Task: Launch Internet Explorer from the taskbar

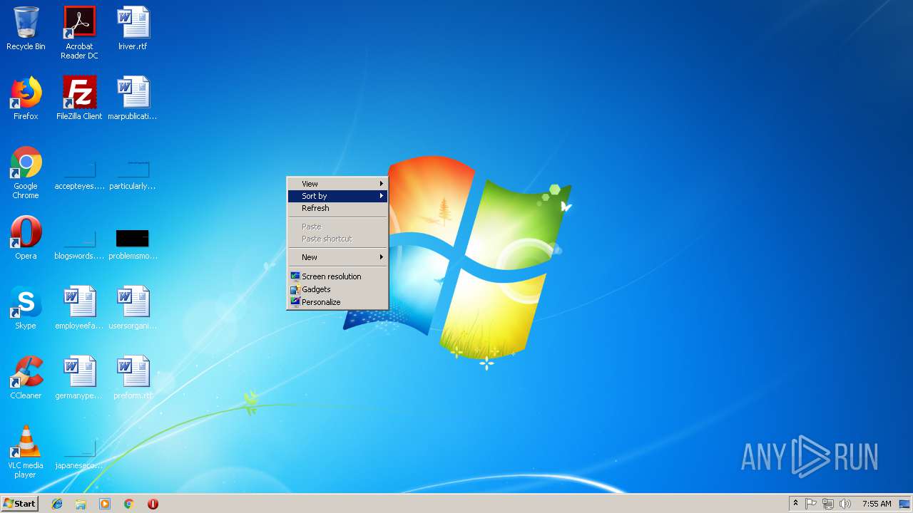Action: point(57,504)
